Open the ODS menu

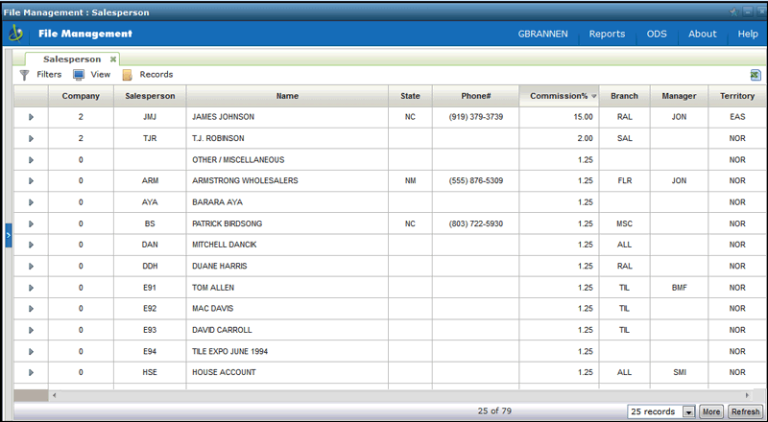pos(657,34)
